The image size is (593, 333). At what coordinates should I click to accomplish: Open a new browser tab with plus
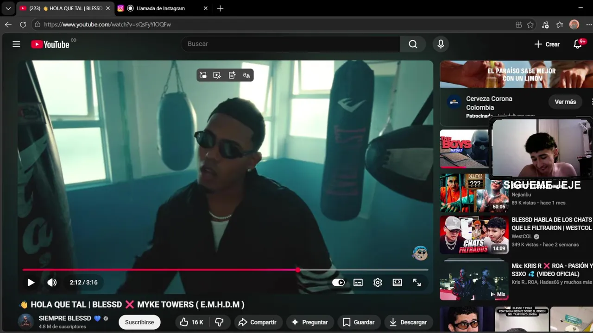click(220, 8)
